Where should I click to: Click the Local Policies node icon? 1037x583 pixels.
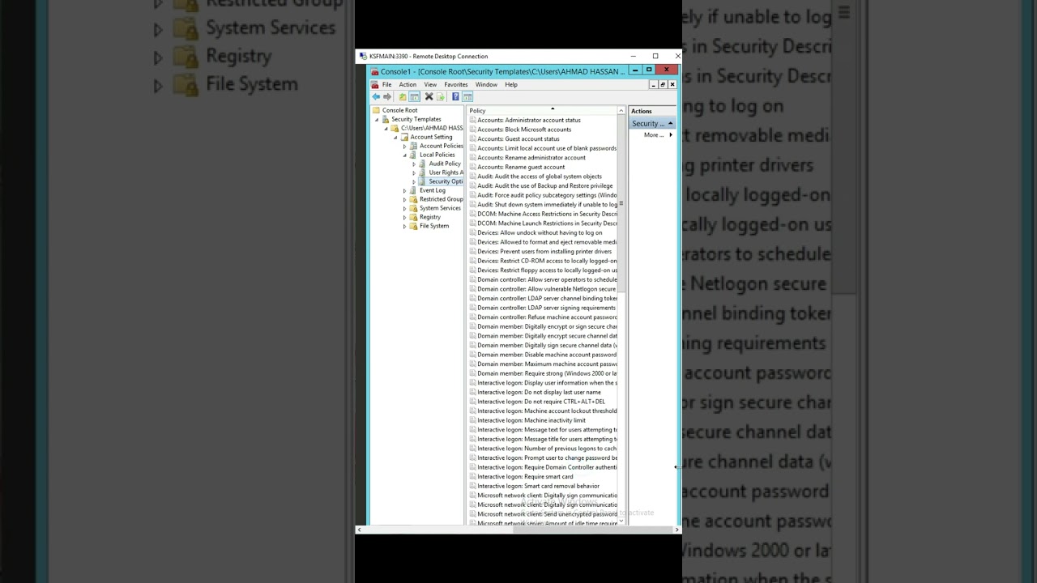[x=413, y=155]
